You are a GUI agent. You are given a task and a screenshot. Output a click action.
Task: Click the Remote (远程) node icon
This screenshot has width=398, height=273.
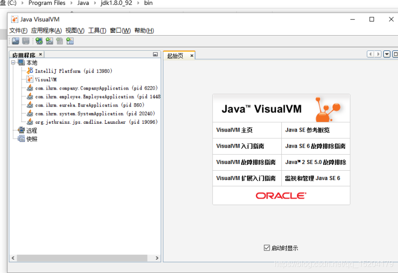coord(21,130)
